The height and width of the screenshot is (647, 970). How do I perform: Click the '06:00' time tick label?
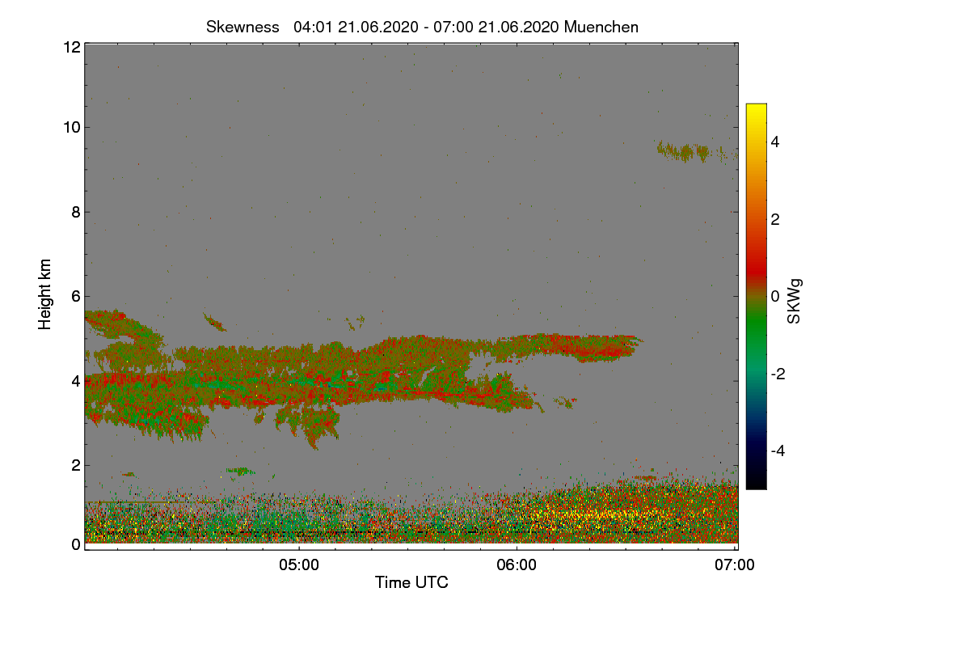coord(517,565)
